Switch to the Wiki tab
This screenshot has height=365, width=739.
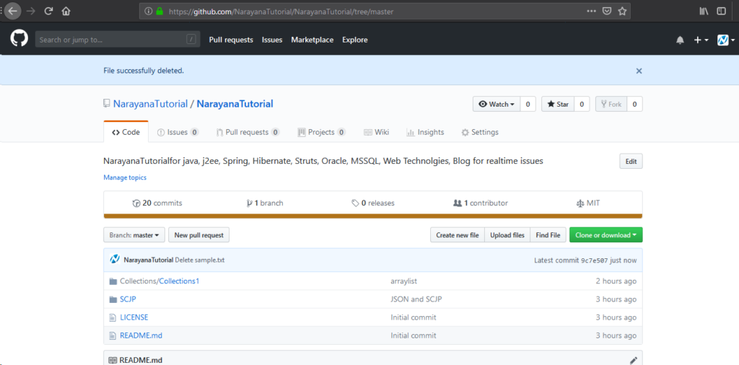376,132
